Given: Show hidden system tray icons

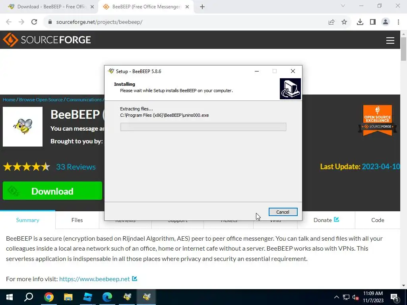Looking at the screenshot, I should 336,297.
